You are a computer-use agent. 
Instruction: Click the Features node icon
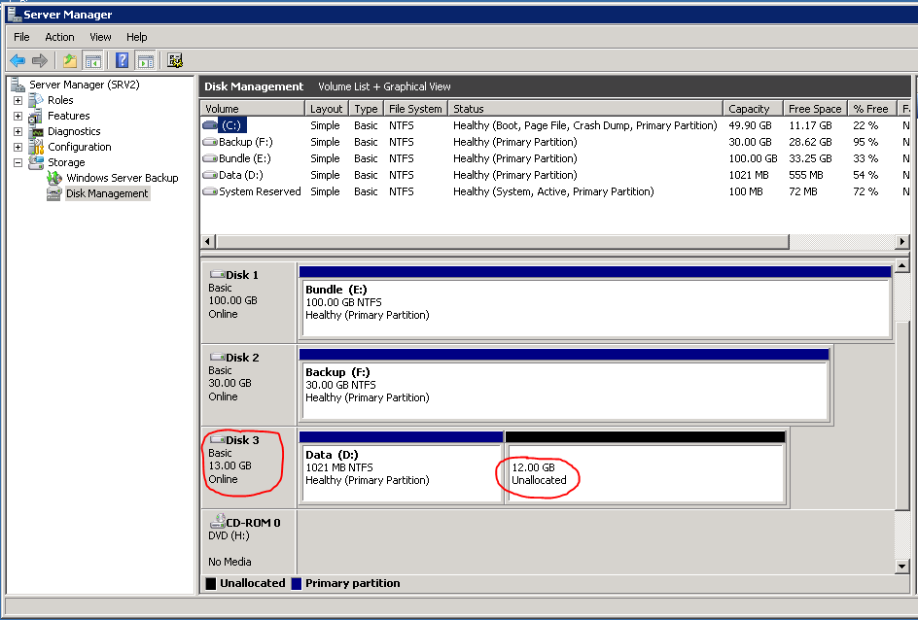[36, 116]
